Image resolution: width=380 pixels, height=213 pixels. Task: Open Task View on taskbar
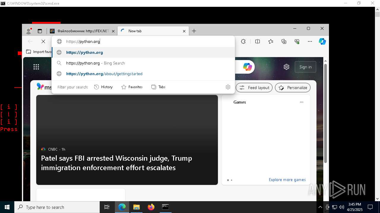(x=107, y=207)
